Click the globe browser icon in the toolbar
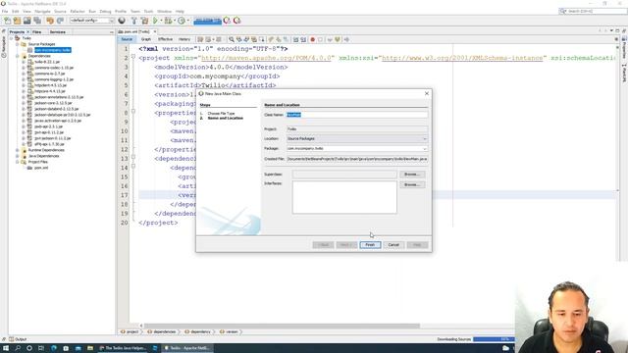 [122, 21]
